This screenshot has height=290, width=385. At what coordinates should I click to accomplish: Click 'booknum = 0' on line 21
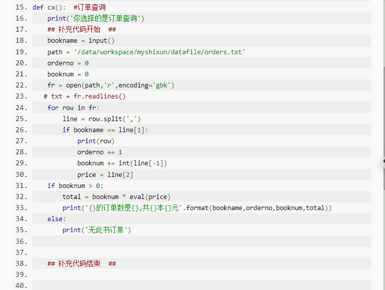coord(68,74)
